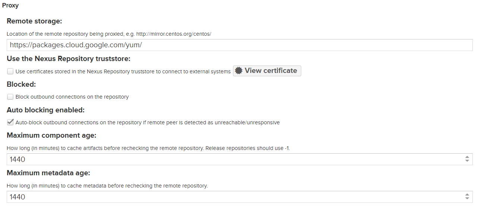Uncheck the Auto-block outbound connections checkbox

point(10,122)
